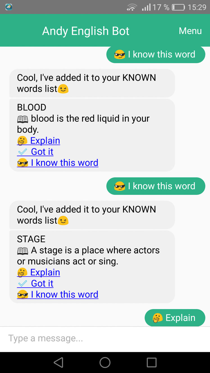Select I know this word under BLOOD
Viewport: 210px width, 373px height.
(x=58, y=163)
